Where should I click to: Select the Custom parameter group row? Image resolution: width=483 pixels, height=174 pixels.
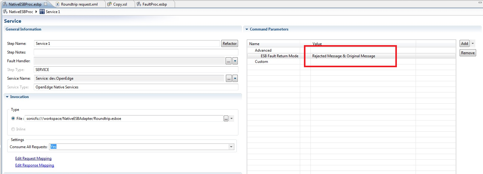[x=351, y=62]
